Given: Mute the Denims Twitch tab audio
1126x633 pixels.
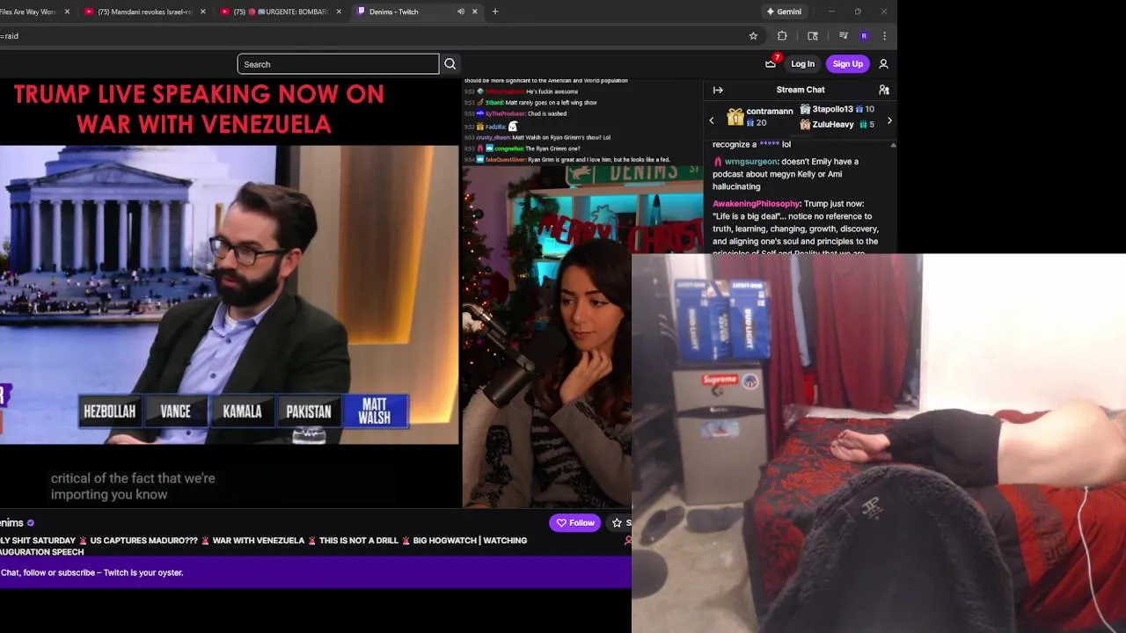Looking at the screenshot, I should click(x=460, y=11).
